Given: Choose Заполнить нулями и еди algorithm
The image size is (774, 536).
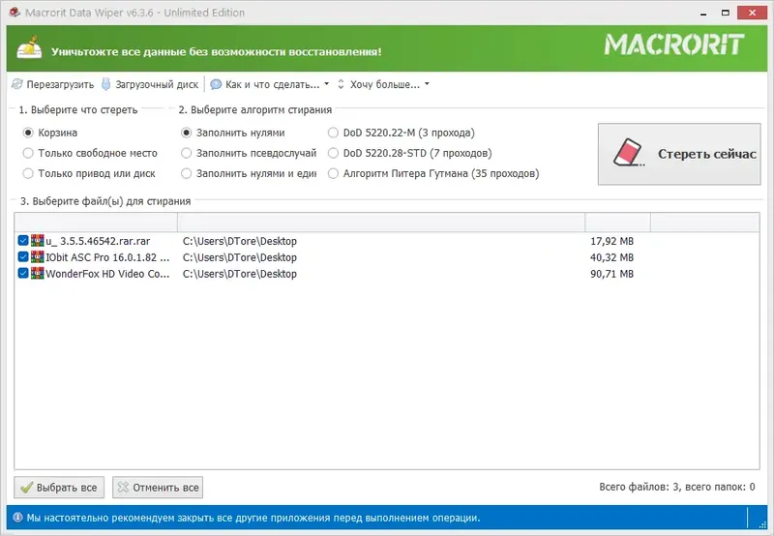Looking at the screenshot, I should (186, 173).
